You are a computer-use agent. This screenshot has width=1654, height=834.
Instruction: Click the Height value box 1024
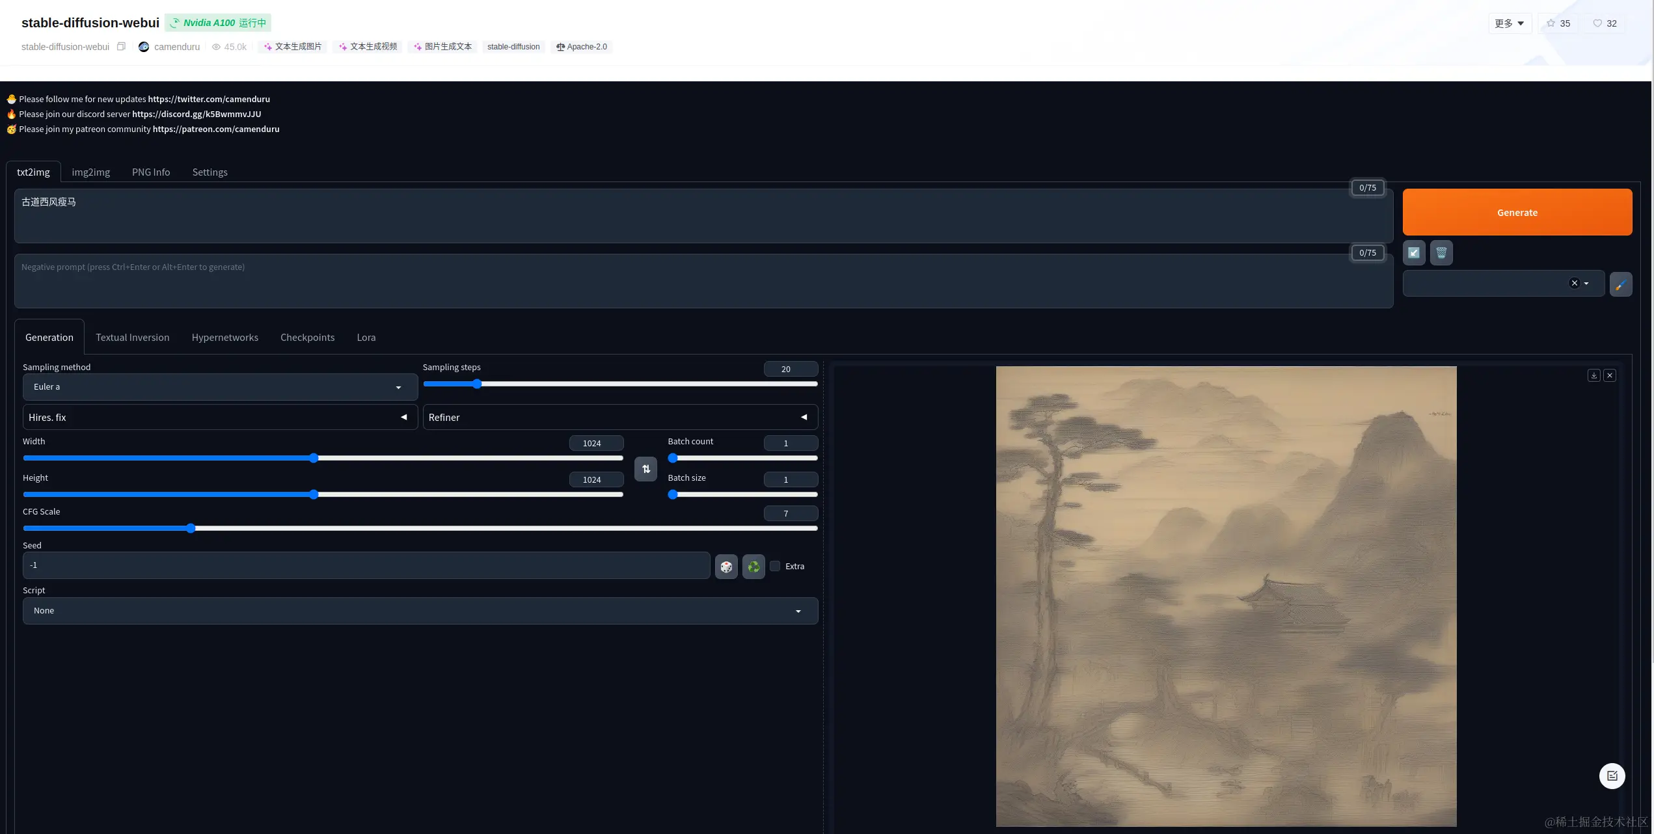click(596, 479)
